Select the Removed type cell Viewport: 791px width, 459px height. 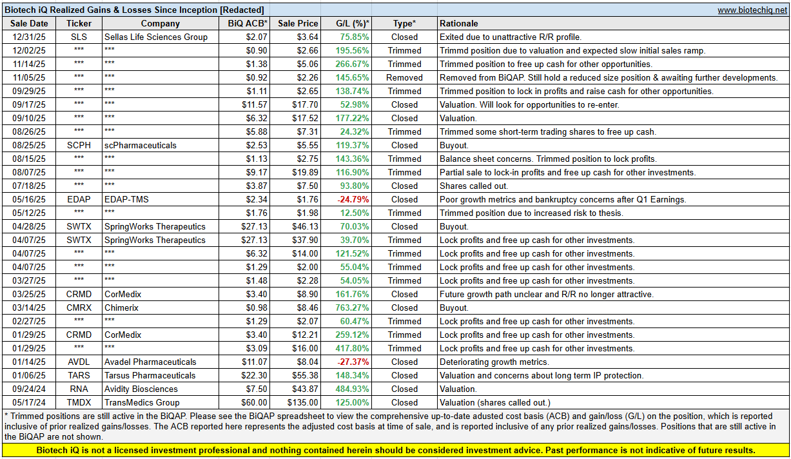click(x=404, y=77)
